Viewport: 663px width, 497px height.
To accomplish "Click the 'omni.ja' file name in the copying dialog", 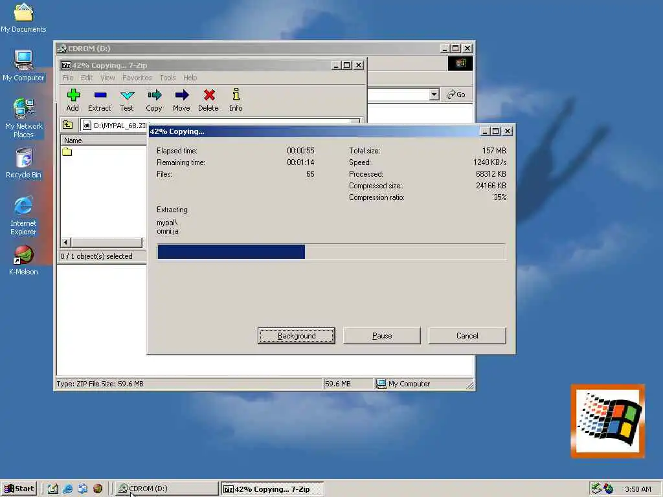I will 168,231.
